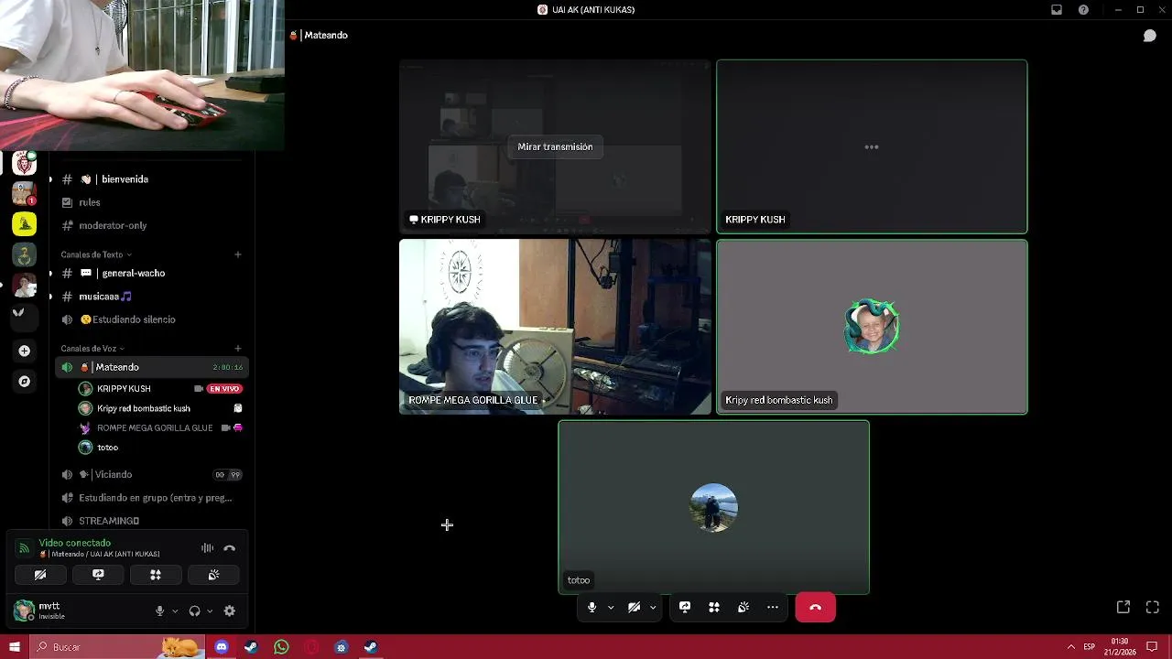Click ROMPE MEGA GORILLA GLUE member row
Screen dimensions: 1172x659
click(160, 427)
